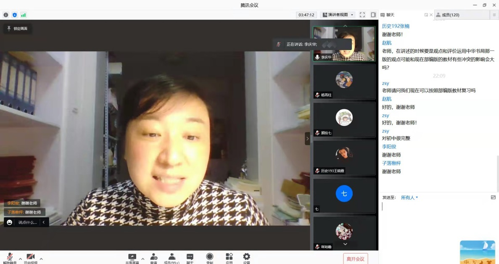Toggle the right sidebar panel
The width and height of the screenshot is (499, 264).
373,15
